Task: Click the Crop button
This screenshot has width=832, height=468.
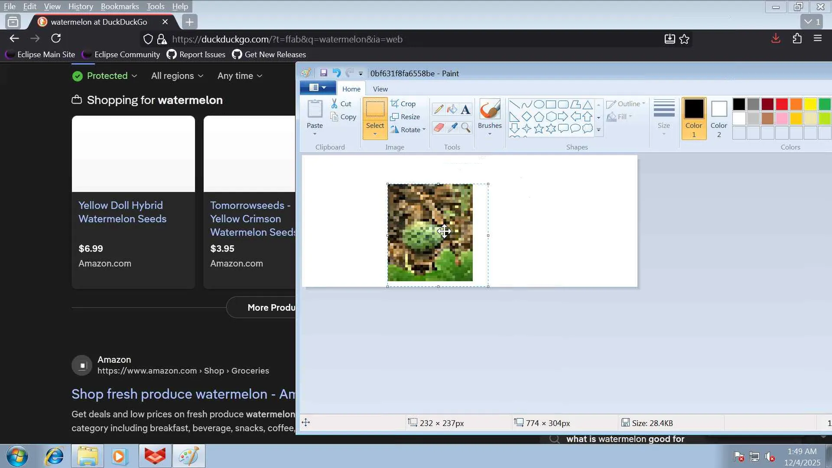Action: pyautogui.click(x=403, y=104)
